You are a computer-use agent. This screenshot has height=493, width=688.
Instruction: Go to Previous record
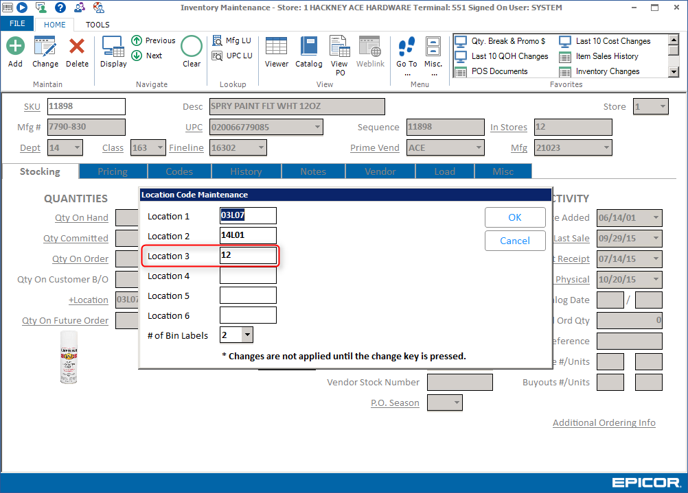coord(153,40)
